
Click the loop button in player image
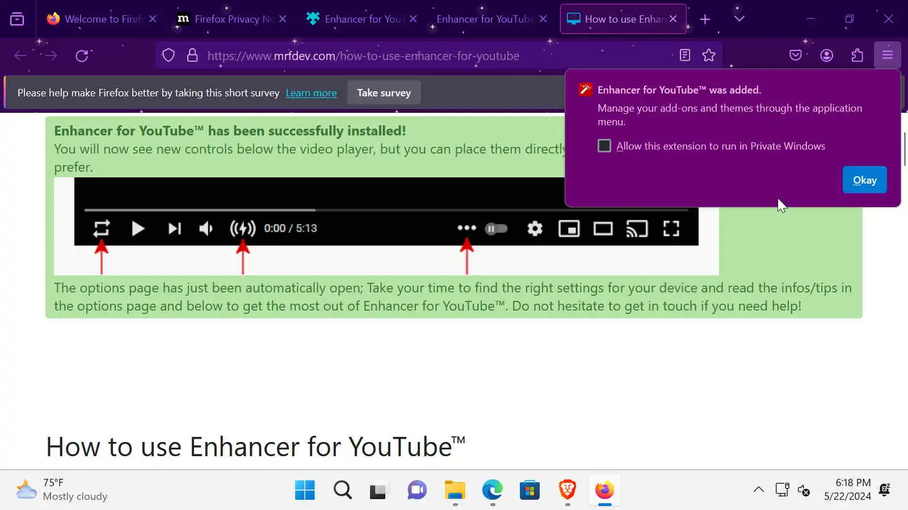[102, 228]
